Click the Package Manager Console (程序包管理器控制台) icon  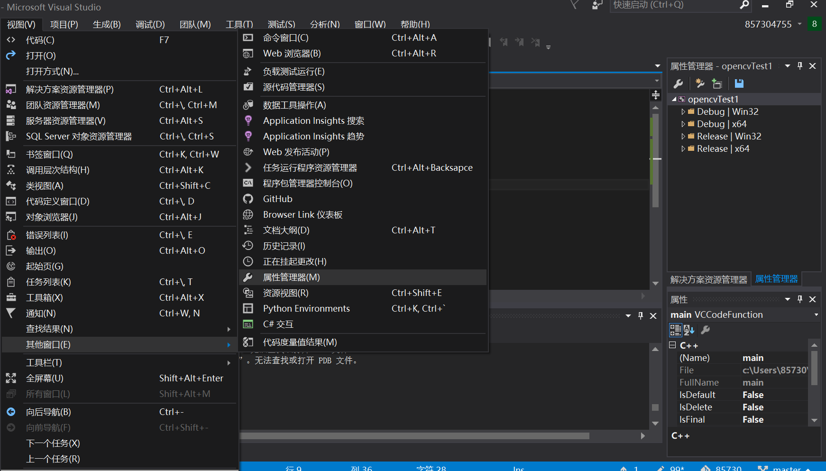(248, 183)
